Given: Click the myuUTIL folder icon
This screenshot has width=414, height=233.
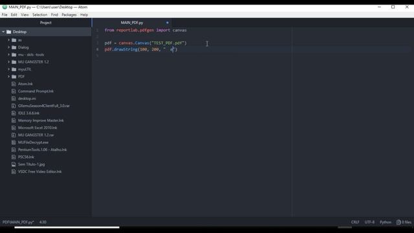Looking at the screenshot, I should [x=14, y=69].
